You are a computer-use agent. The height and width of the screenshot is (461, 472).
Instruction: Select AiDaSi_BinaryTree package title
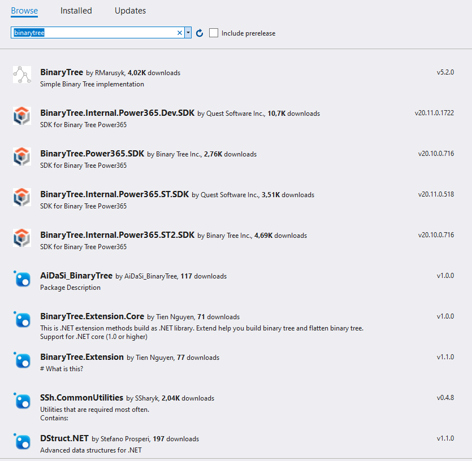(x=76, y=276)
